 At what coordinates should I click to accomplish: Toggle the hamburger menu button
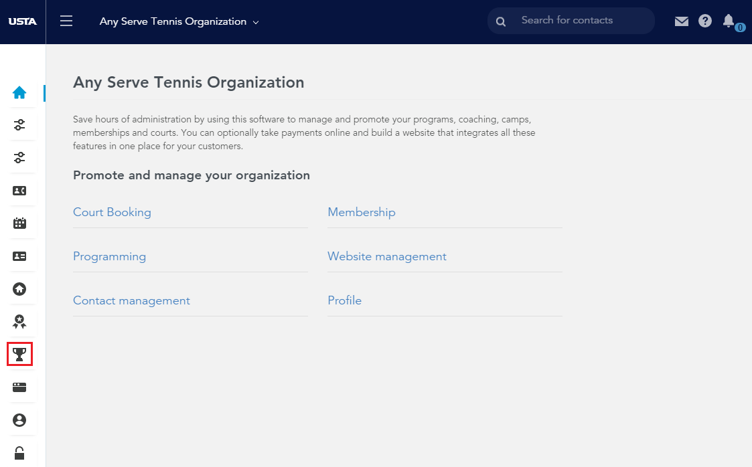click(66, 21)
